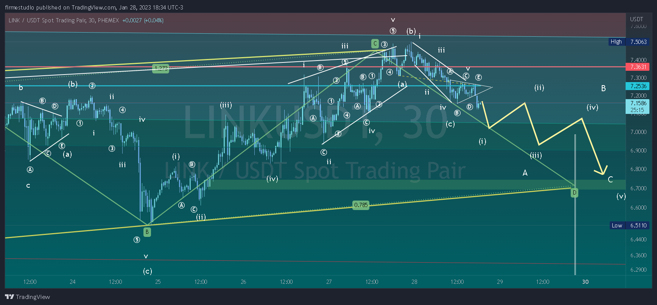Click the 6.2900 price axis value

(638, 269)
